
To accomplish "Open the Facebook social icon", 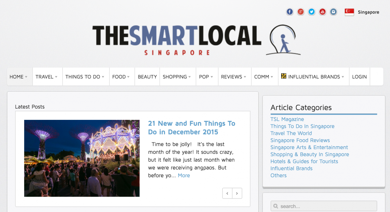I will coord(290,12).
